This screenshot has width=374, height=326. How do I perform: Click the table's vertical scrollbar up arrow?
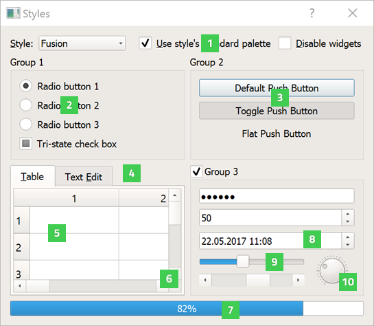175,195
